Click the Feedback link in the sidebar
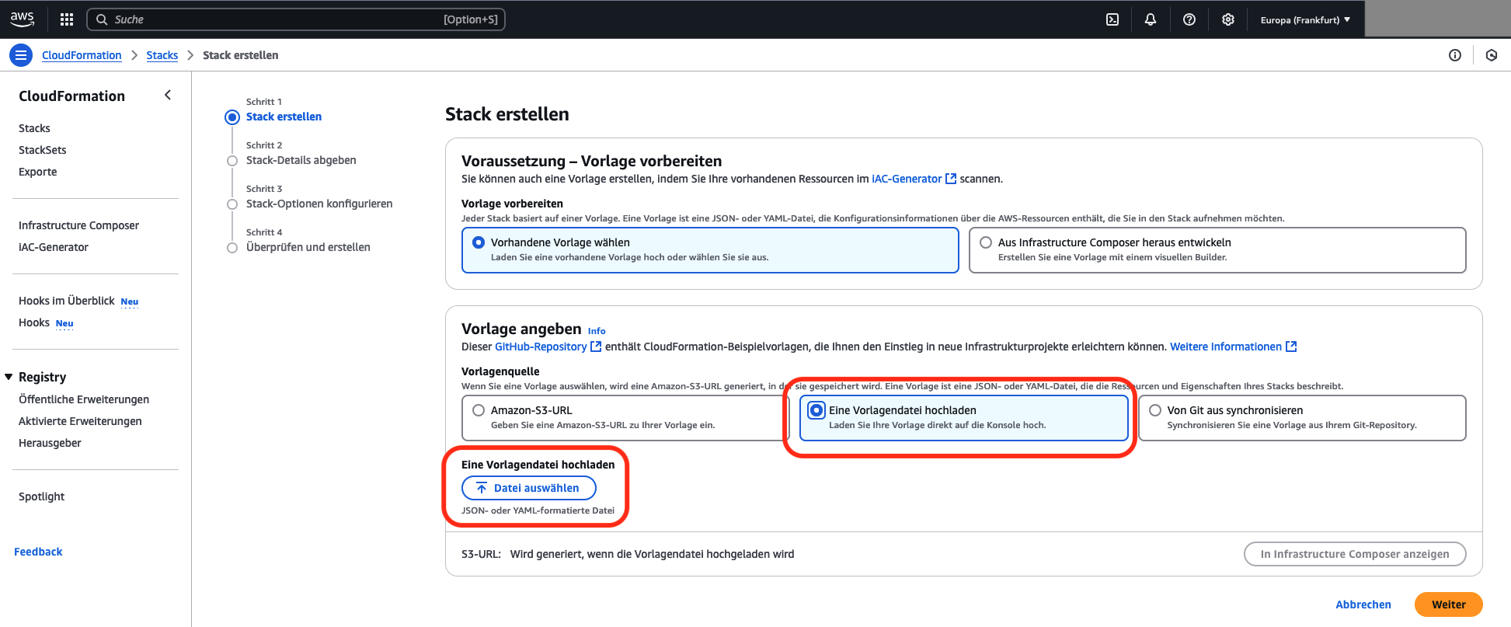Image resolution: width=1511 pixels, height=627 pixels. pos(38,552)
